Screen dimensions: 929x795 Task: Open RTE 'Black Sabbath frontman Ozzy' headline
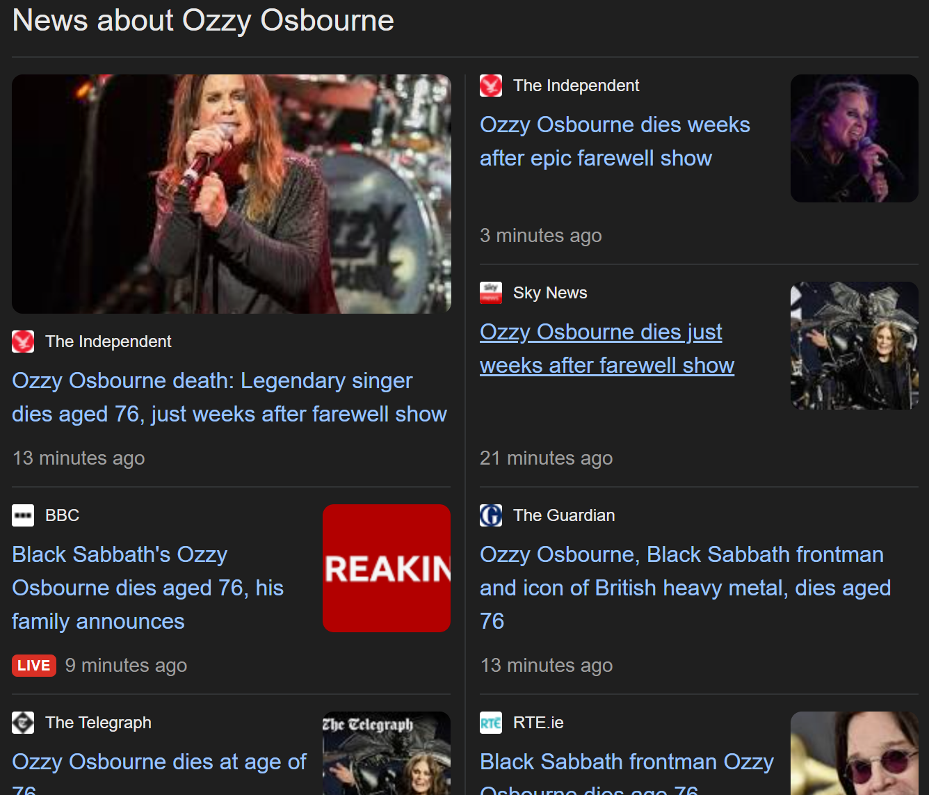(x=627, y=772)
